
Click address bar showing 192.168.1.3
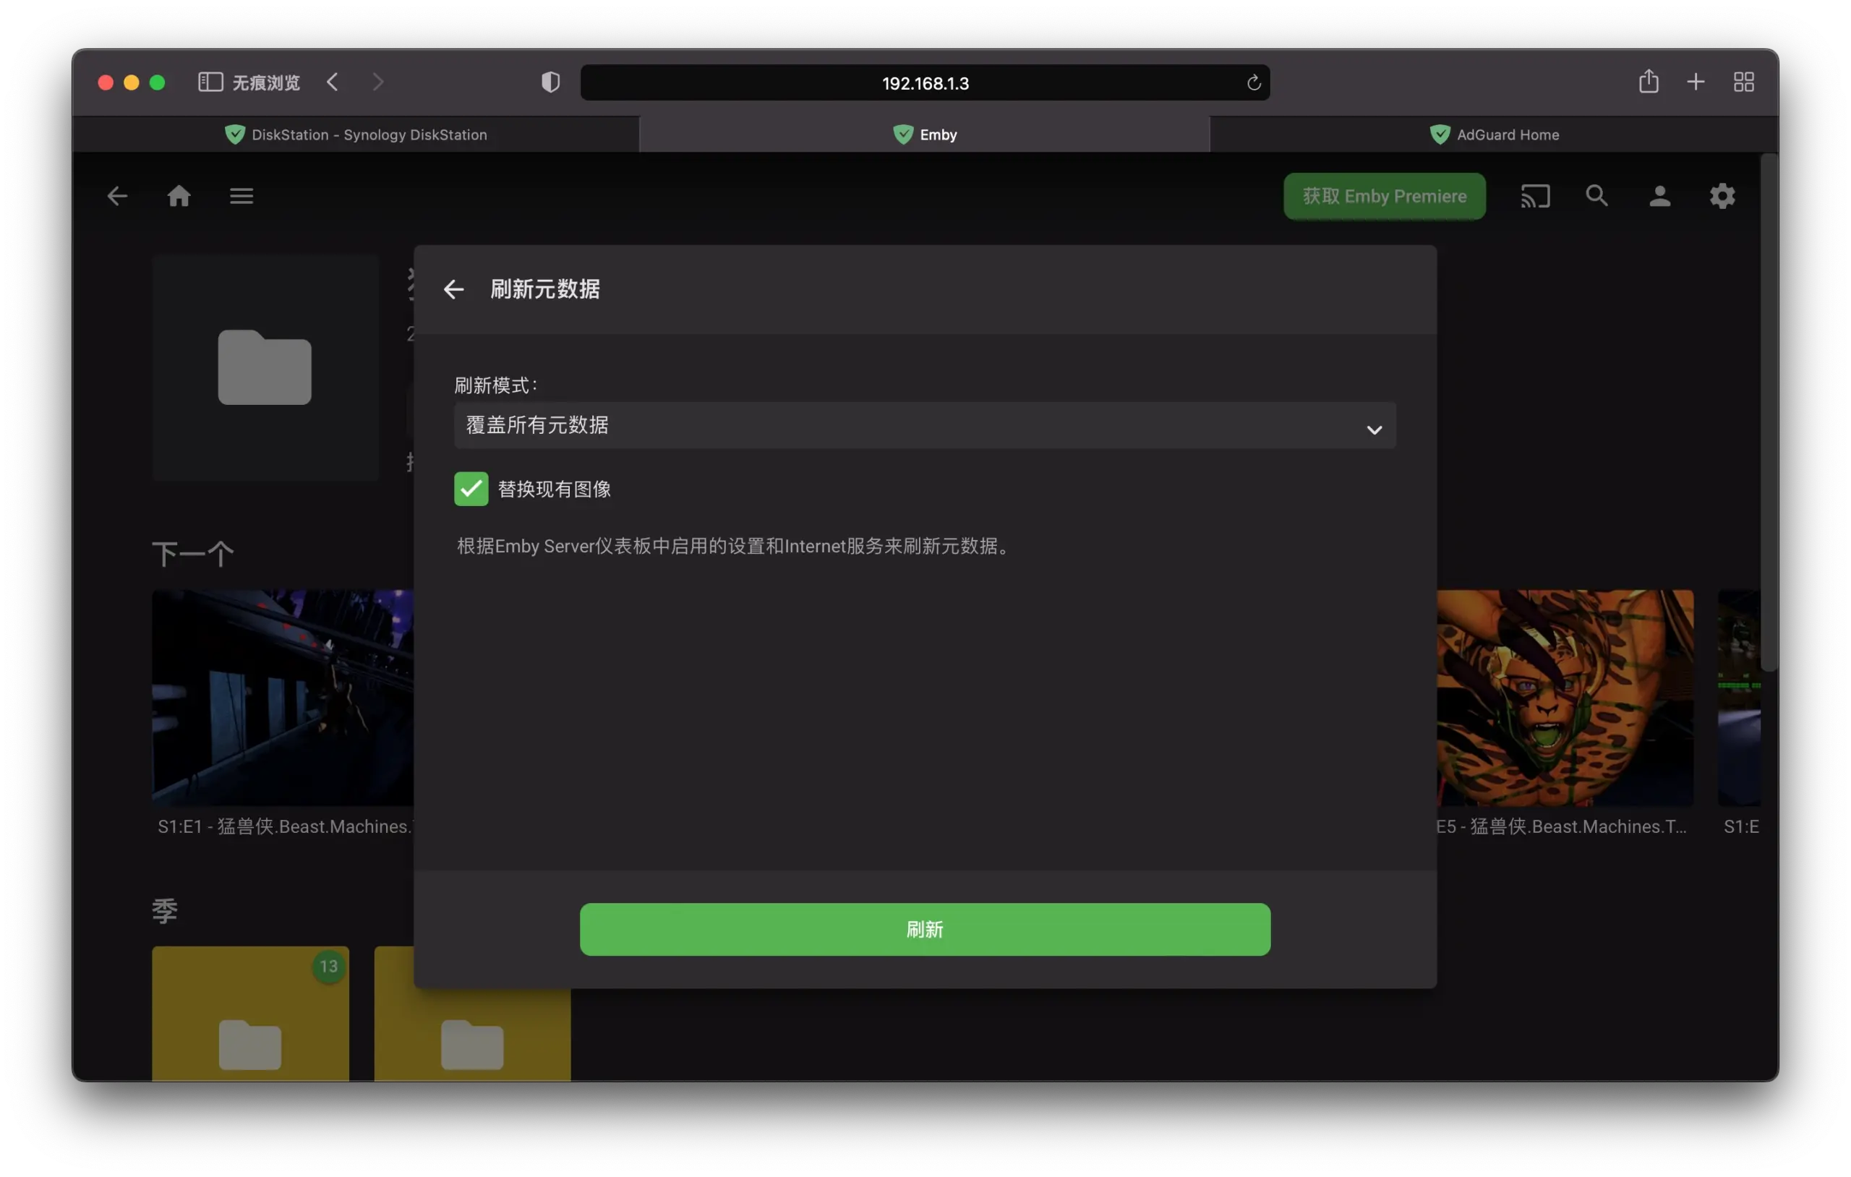[925, 82]
